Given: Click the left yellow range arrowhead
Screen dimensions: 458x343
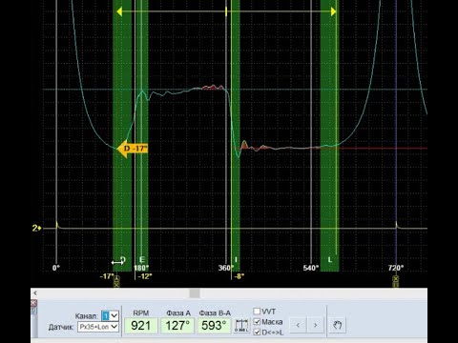Looking at the screenshot, I should click(119, 11).
